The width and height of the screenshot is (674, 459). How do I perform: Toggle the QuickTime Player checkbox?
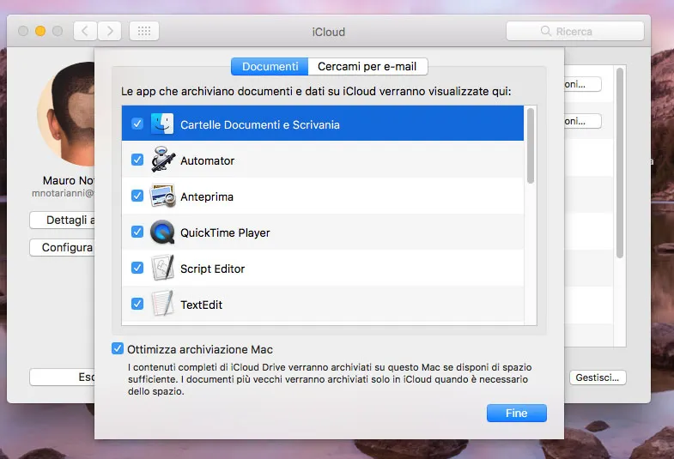click(x=137, y=232)
